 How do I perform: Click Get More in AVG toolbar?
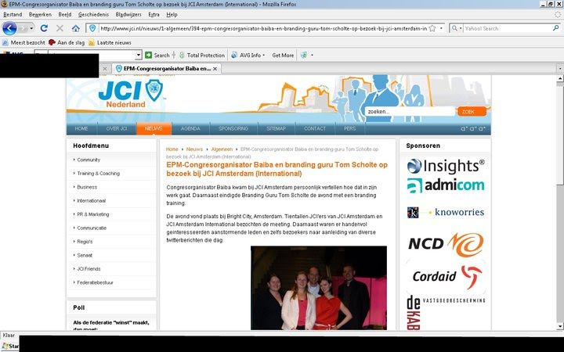[283, 55]
